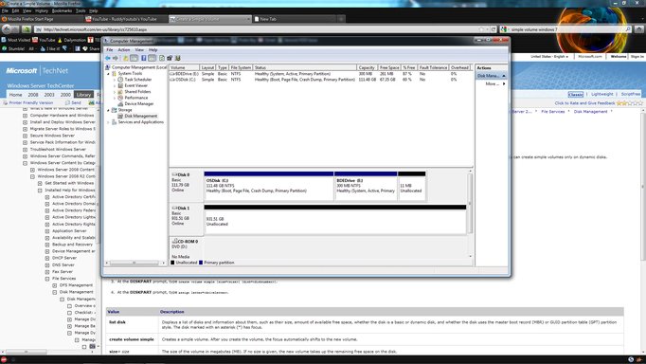
Task: Click the Properties icon in Computer Management toolbar
Action: pyautogui.click(x=170, y=58)
